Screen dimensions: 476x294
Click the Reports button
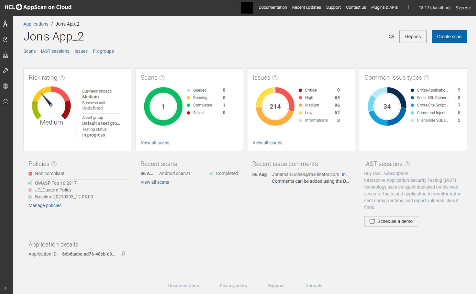[x=413, y=37]
